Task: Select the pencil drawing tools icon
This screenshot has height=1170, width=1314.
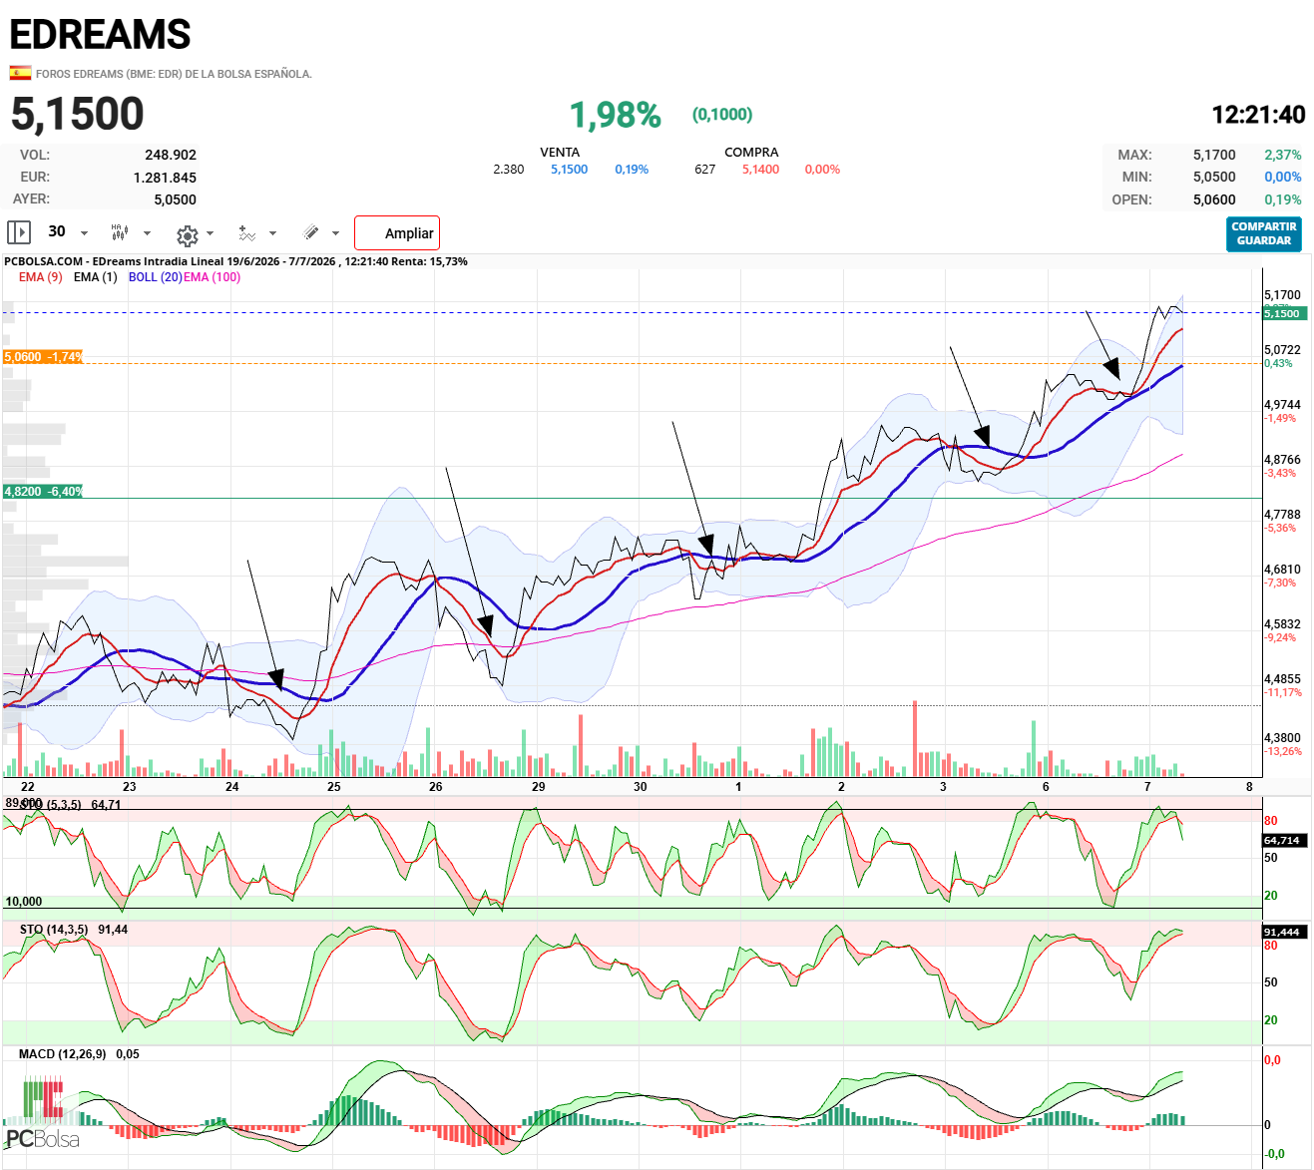Action: (311, 232)
